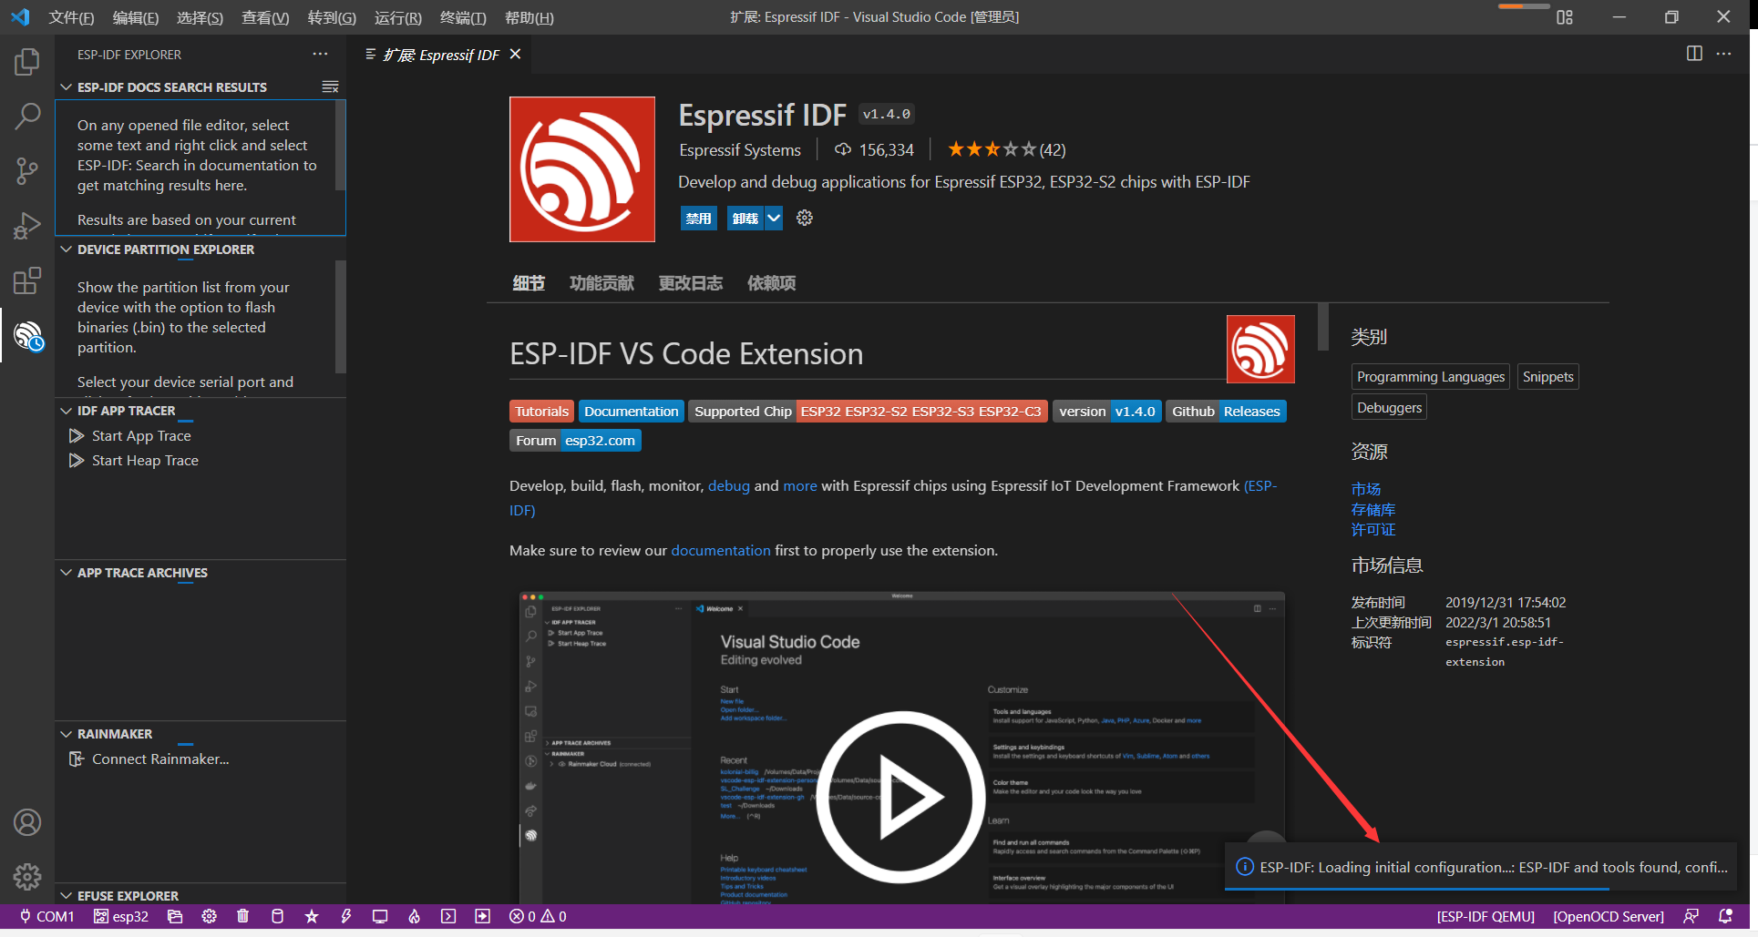The height and width of the screenshot is (937, 1758).
Task: Open the 终端 menu
Action: (x=461, y=17)
